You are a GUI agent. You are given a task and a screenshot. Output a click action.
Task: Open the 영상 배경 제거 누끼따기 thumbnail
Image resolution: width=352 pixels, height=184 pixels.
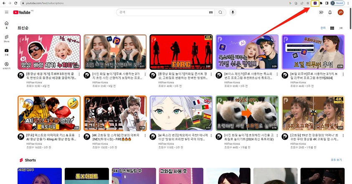49,52
